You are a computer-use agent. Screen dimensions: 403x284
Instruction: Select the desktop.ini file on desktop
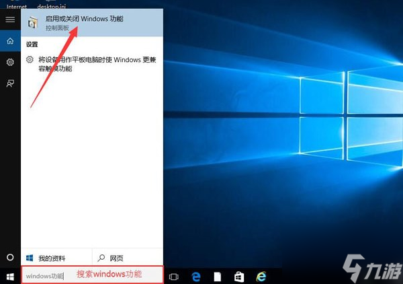click(52, 7)
